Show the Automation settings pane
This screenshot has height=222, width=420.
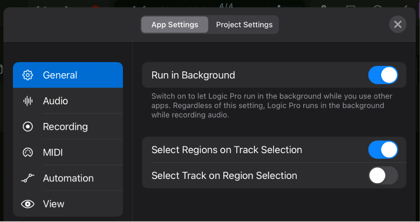click(68, 178)
